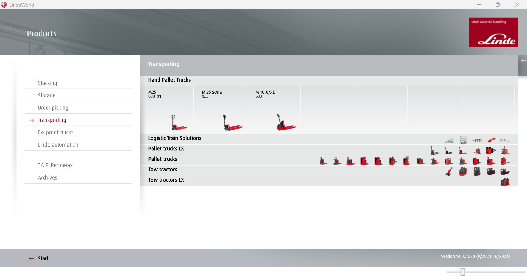Pick the eleventh truck icon in the Pallet trucks row
The image size is (527, 277).
point(463,161)
